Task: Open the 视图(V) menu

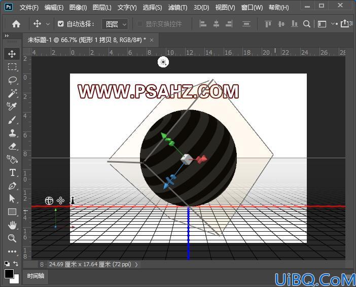Action: [x=225, y=8]
